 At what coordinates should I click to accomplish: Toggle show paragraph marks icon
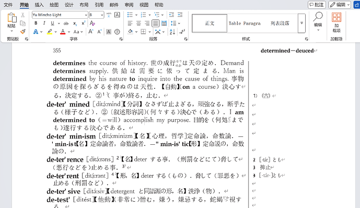pyautogui.click(x=182, y=32)
